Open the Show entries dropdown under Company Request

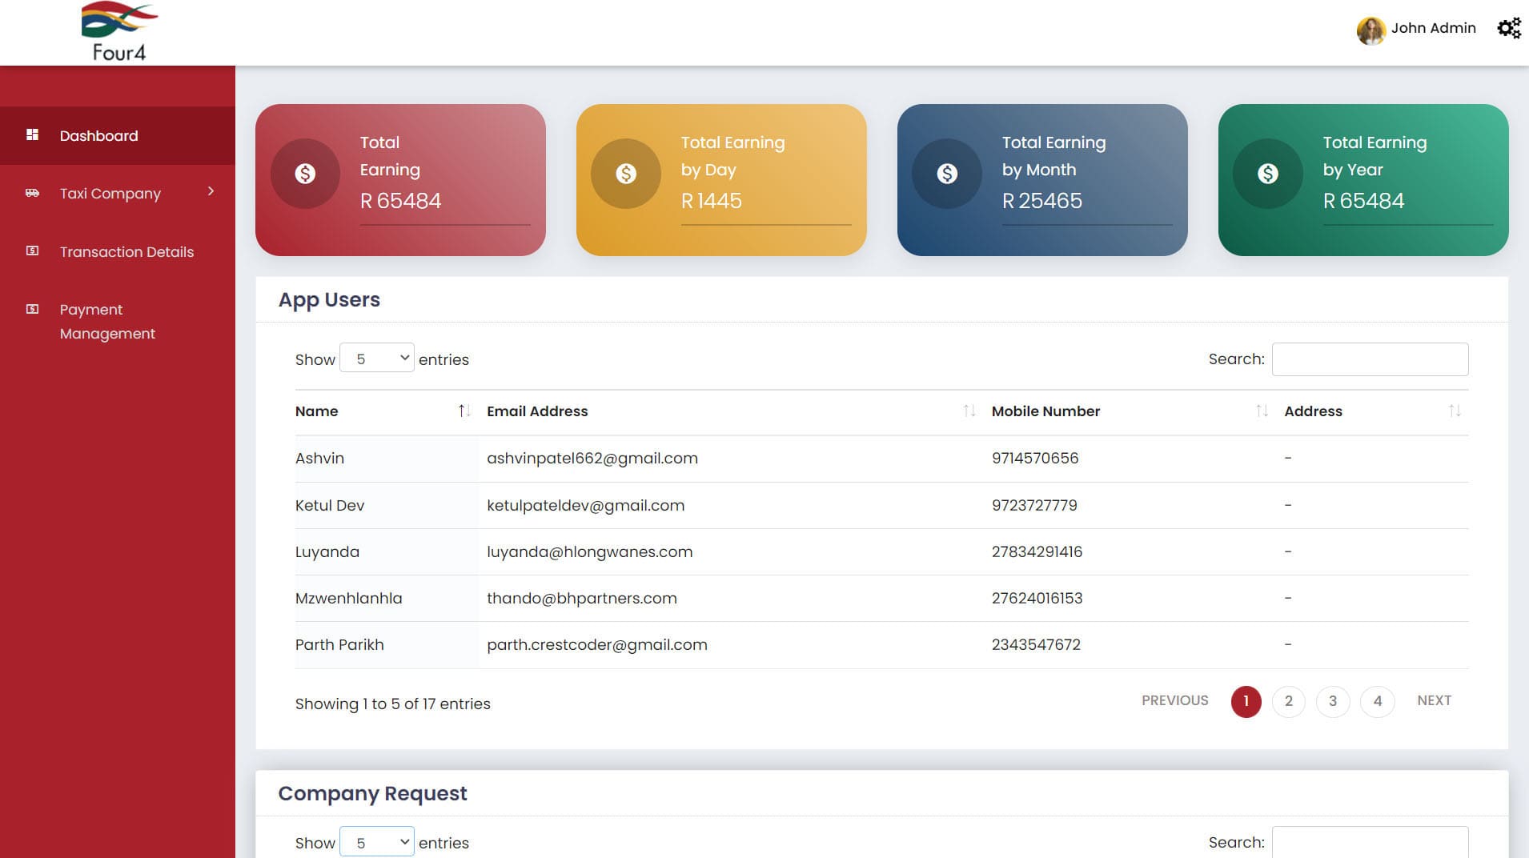[x=376, y=841]
